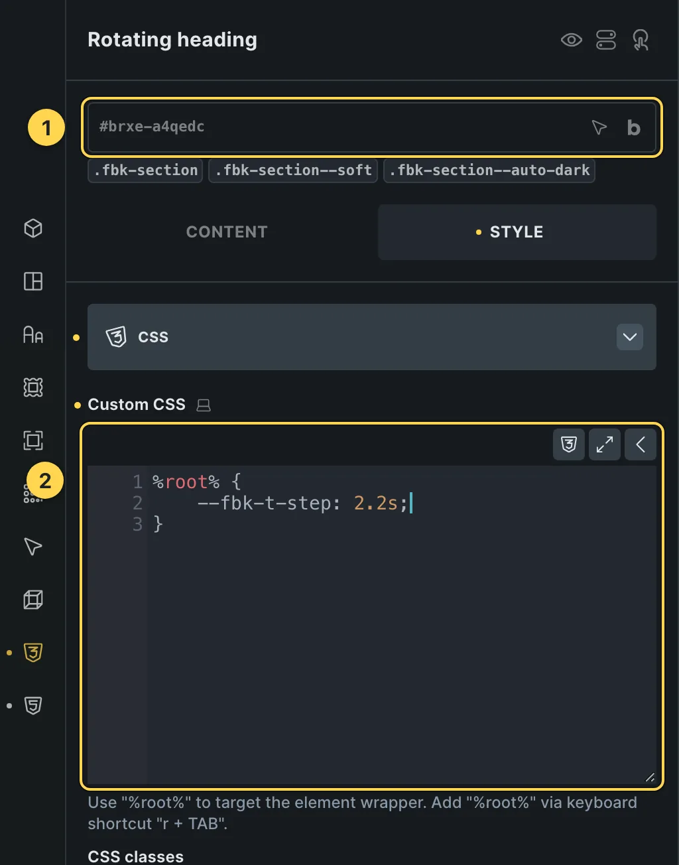Click the left chevron in editor toolbar
Viewport: 679px width, 865px height.
tap(641, 444)
